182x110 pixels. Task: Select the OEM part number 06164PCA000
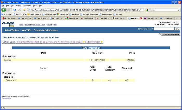97,60
